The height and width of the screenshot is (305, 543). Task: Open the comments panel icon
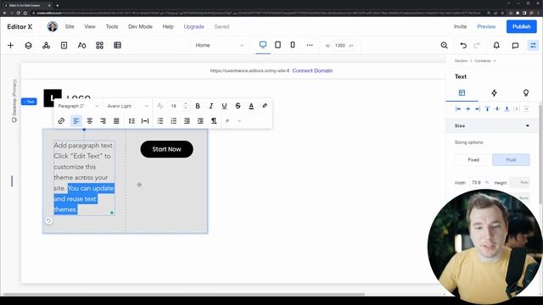515,45
